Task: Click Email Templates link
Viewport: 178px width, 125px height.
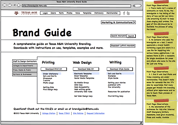Action: pyautogui.click(x=81, y=76)
